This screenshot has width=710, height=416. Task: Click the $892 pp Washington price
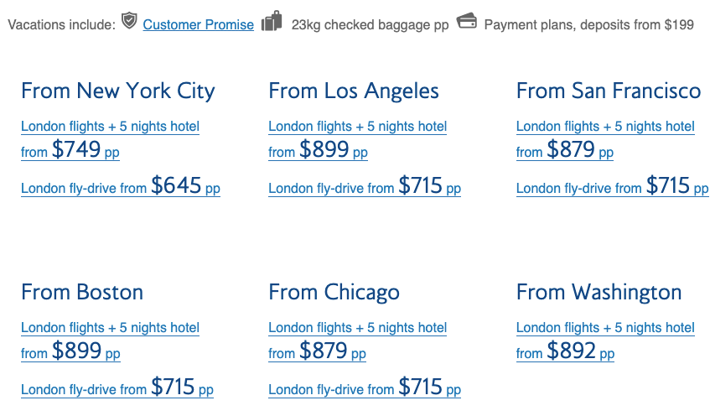[581, 351]
